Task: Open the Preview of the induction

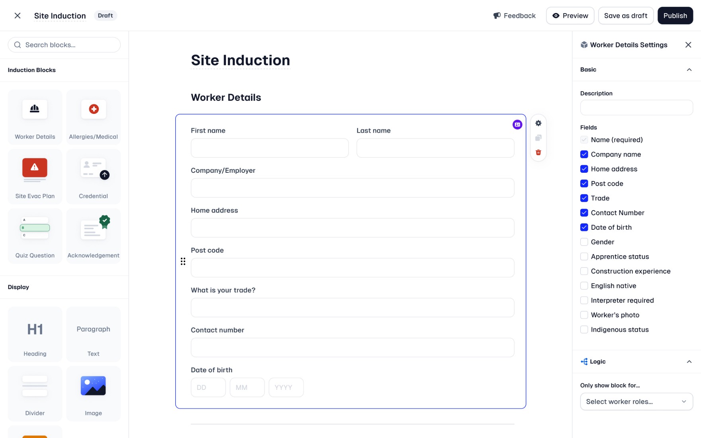Action: click(x=570, y=16)
